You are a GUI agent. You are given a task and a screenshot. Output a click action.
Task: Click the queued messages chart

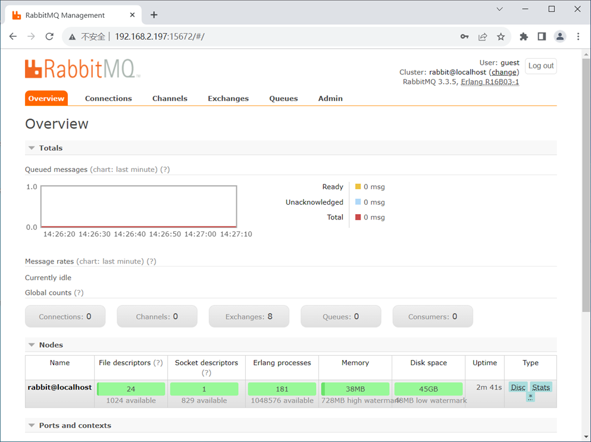tap(139, 206)
